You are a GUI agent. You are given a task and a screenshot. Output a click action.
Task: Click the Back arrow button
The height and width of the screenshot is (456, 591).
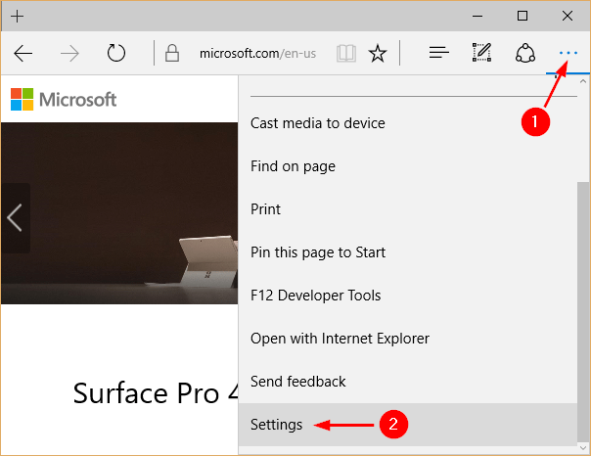coord(24,53)
